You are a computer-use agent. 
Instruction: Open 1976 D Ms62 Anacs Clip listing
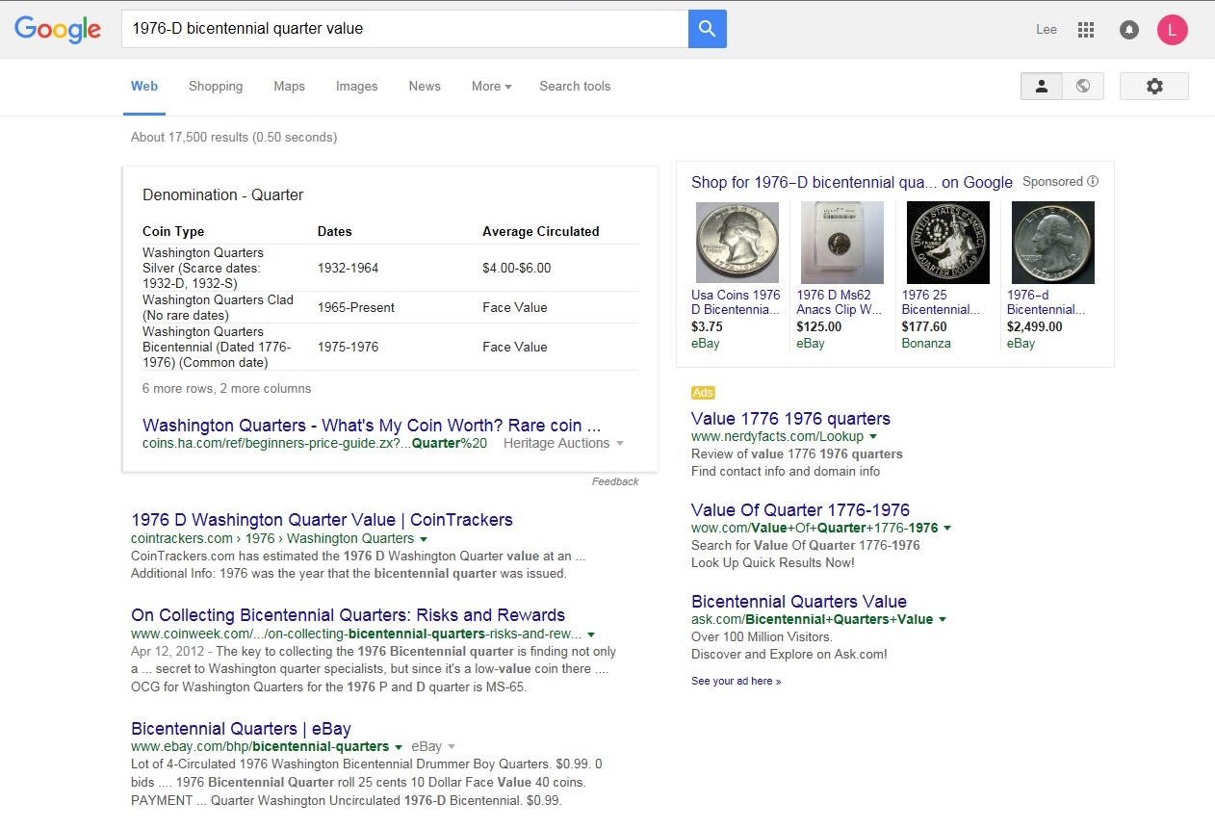(x=840, y=302)
